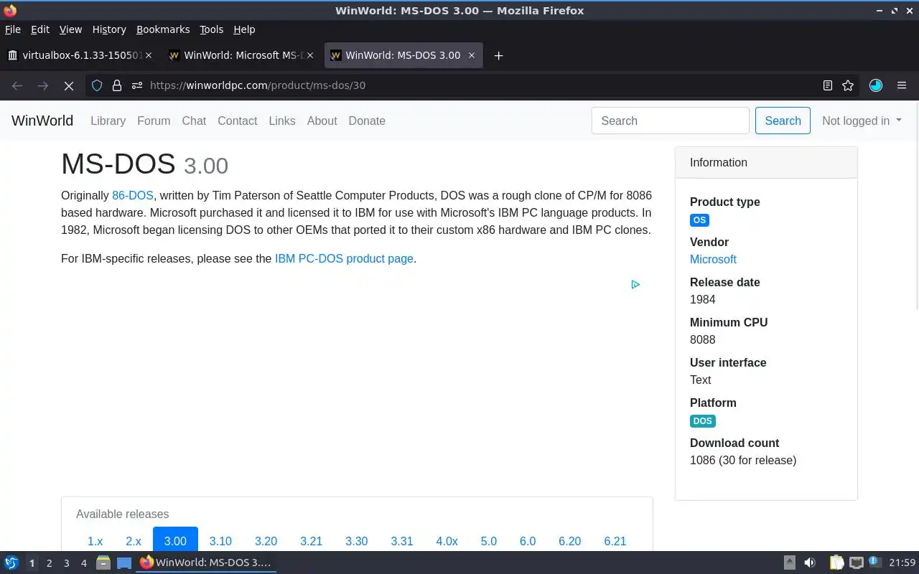Viewport: 919px width, 574px height.
Task: Go back to the previous page
Action: pos(17,85)
